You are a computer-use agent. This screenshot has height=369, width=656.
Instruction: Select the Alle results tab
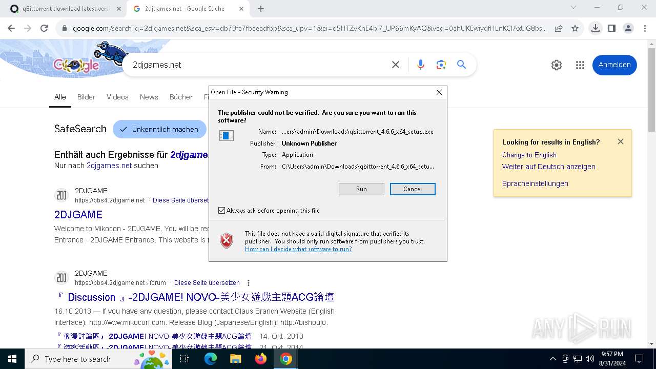tap(60, 97)
